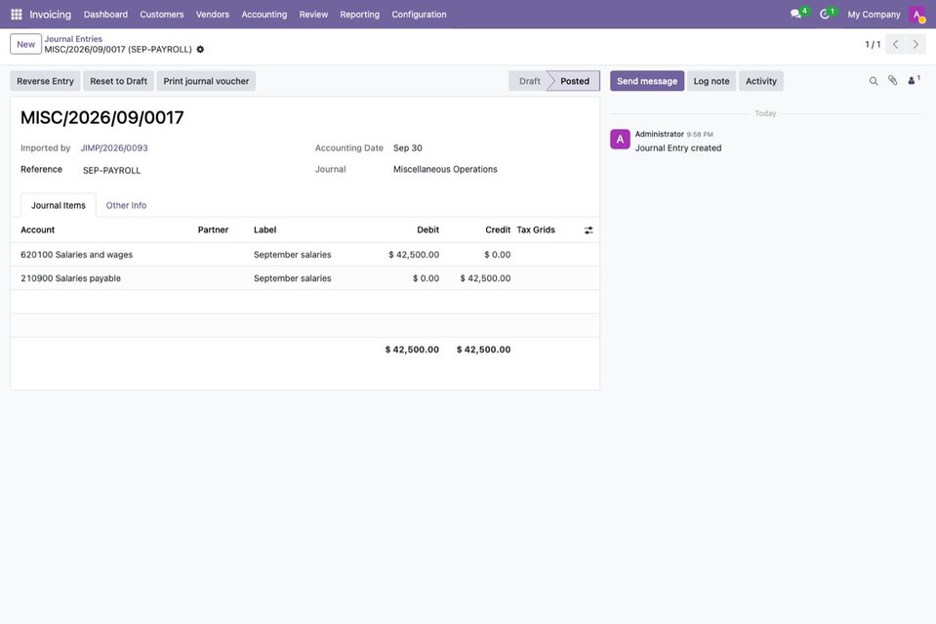Open the My Company switcher
This screenshot has height=624, width=936.
click(874, 15)
